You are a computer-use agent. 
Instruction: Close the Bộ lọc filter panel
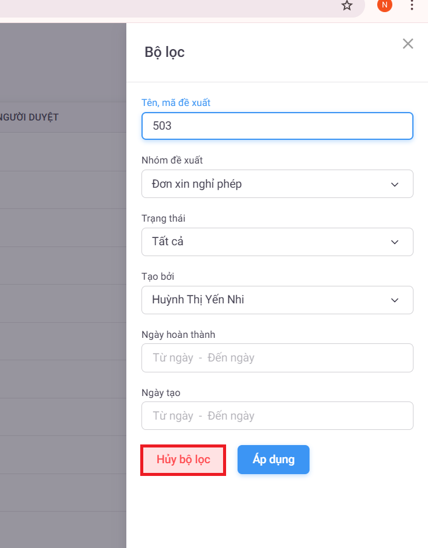pos(408,44)
